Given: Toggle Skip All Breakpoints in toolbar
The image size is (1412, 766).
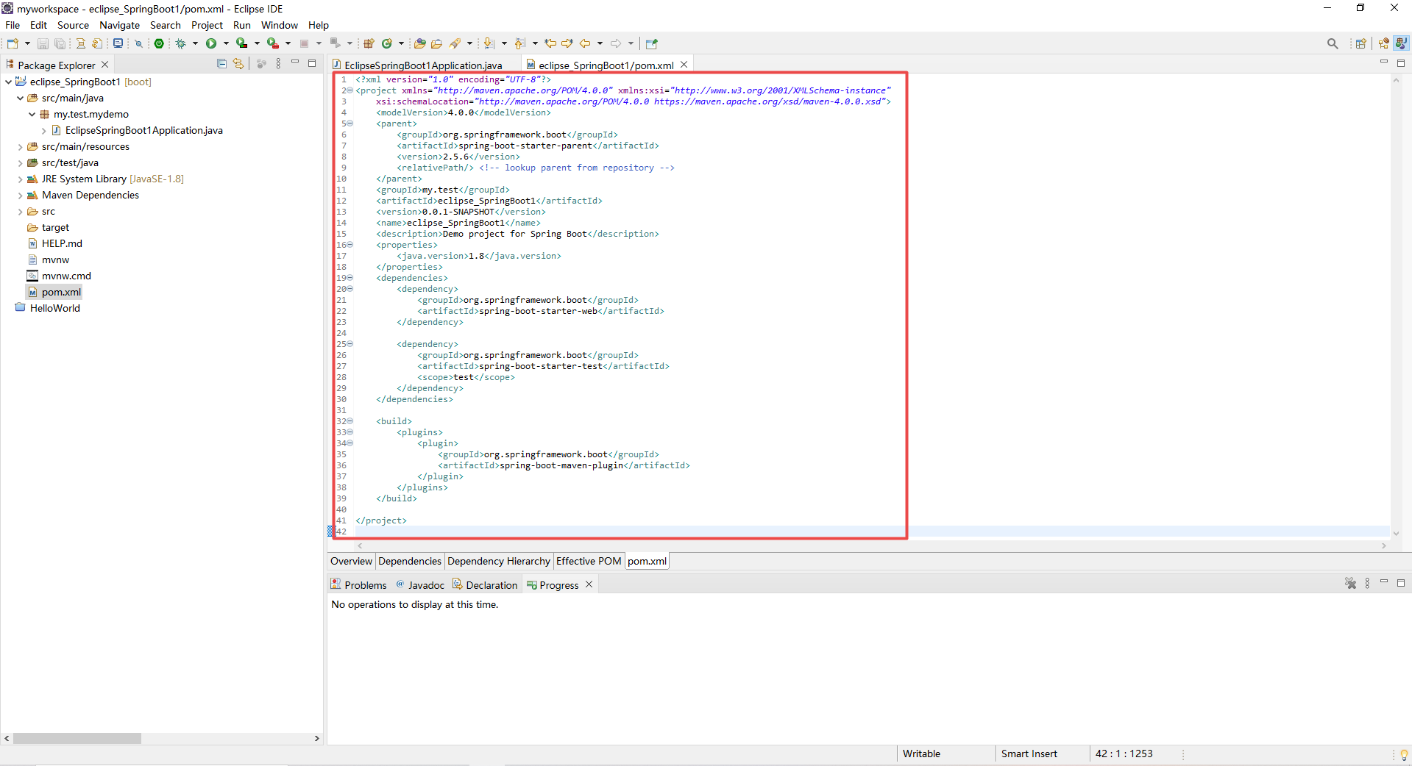Looking at the screenshot, I should click(x=138, y=43).
